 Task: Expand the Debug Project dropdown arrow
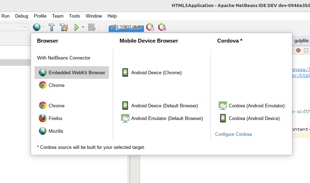pos(99,27)
